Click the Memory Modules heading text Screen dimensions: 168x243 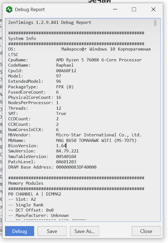[x=26, y=183]
